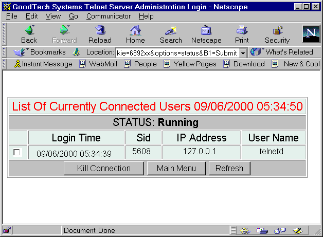This screenshot has width=323, height=237.
Task: Open the Edit menu
Action: tap(31, 16)
